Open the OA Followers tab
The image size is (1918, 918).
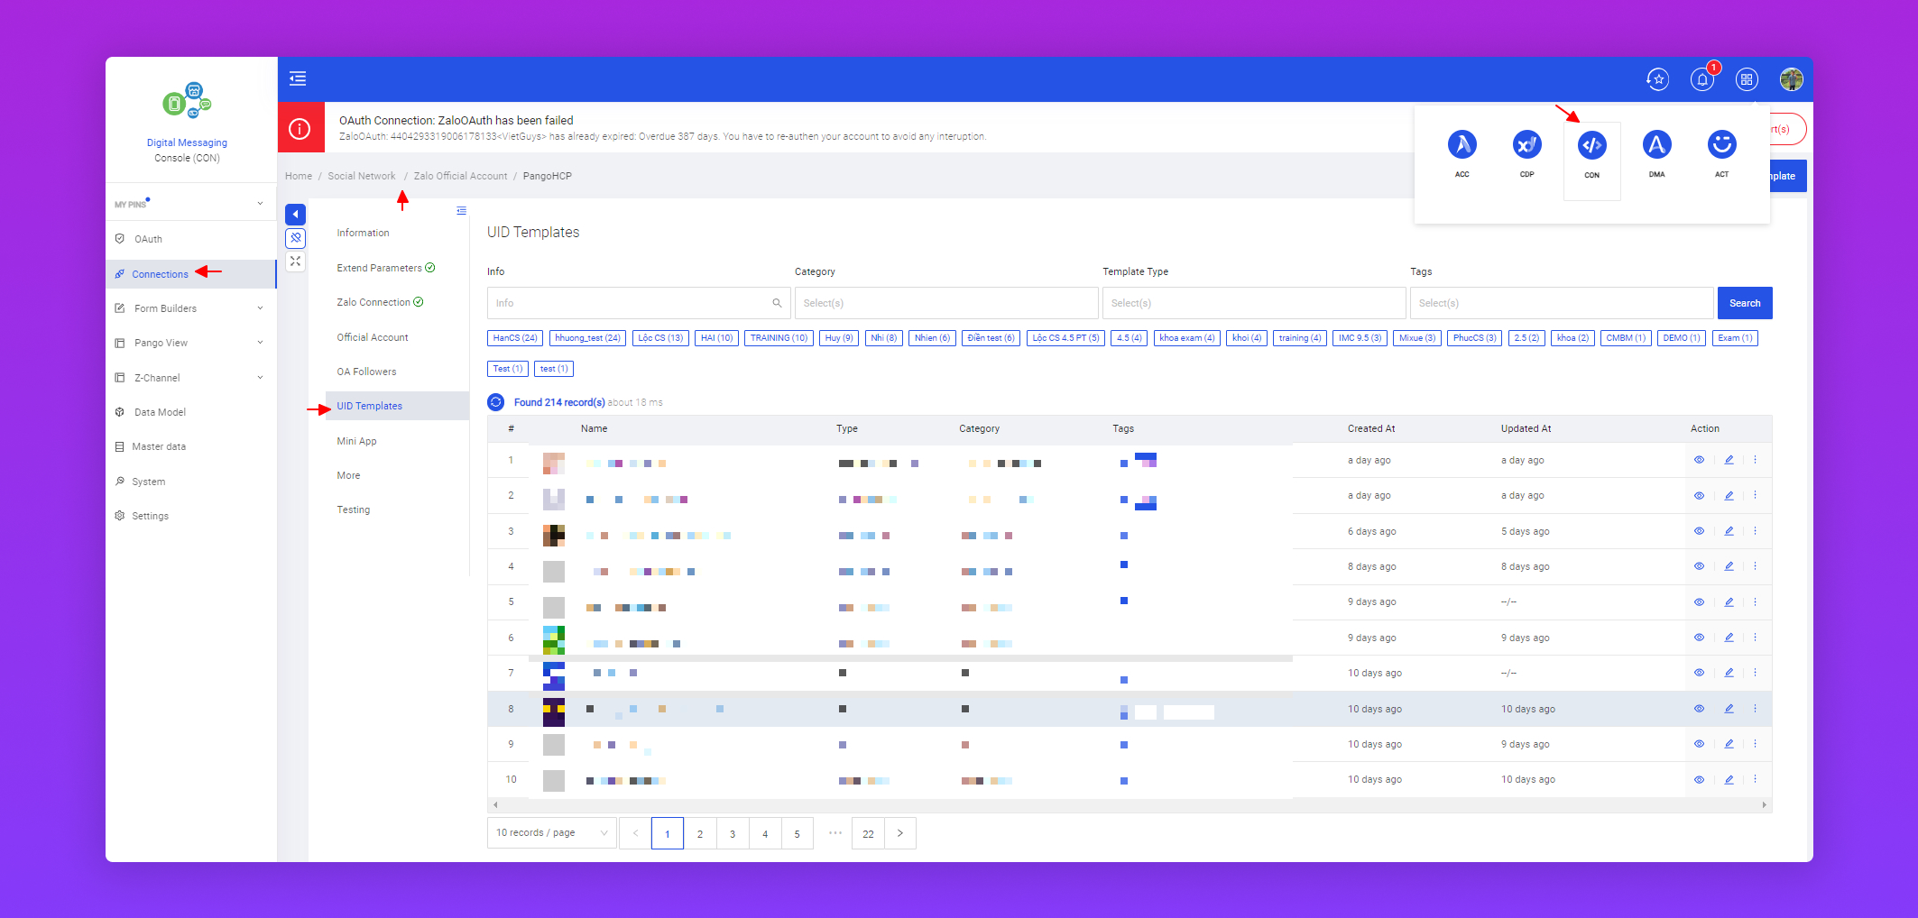tap(366, 372)
